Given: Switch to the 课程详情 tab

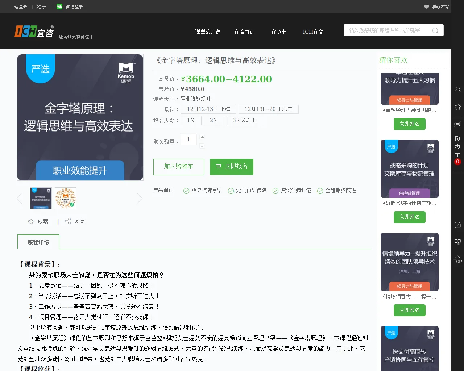Looking at the screenshot, I should 38,242.
